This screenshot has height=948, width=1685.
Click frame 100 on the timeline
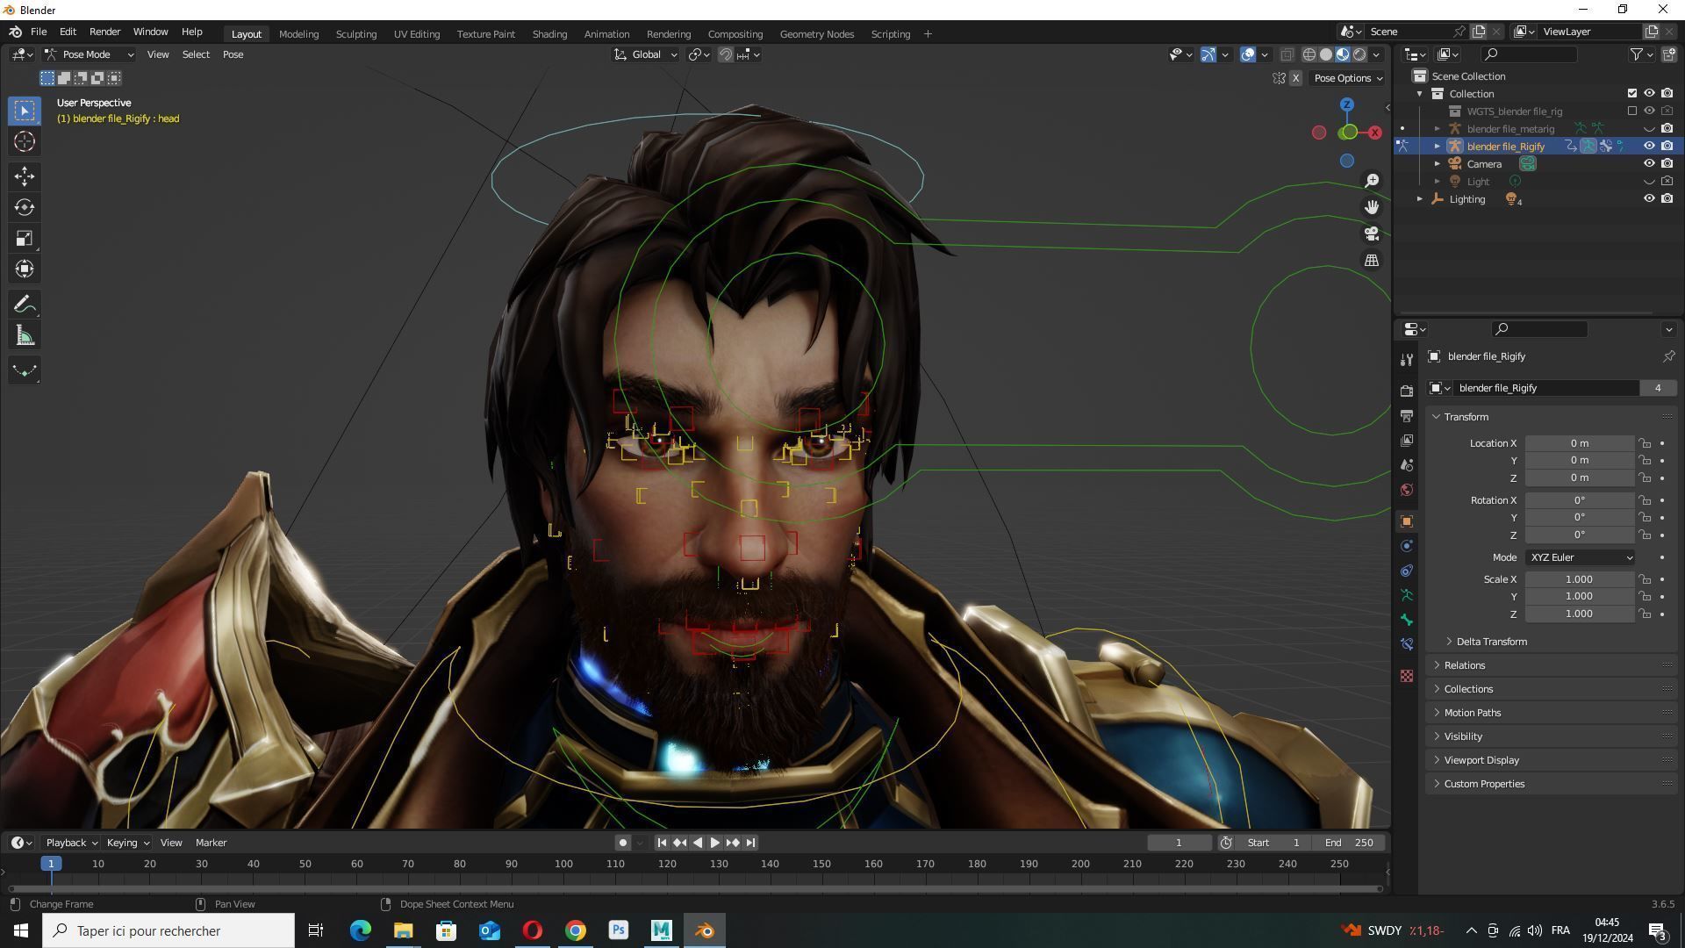563,865
